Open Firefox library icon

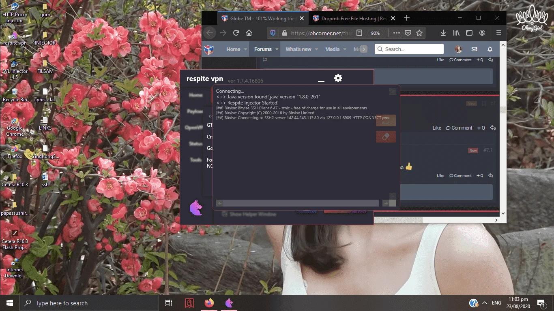click(456, 33)
